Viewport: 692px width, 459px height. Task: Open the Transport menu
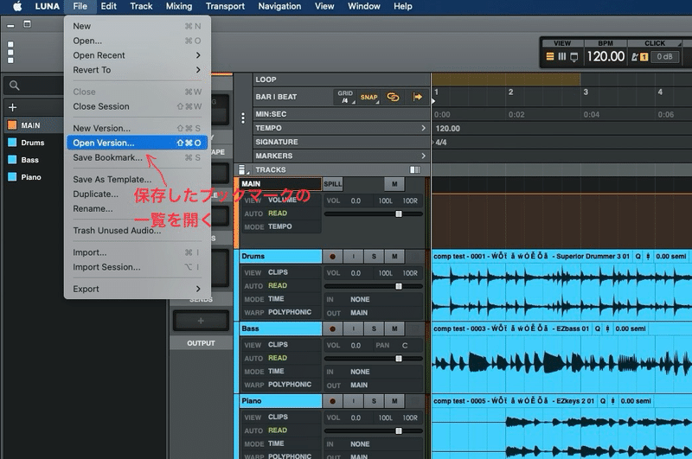(225, 6)
